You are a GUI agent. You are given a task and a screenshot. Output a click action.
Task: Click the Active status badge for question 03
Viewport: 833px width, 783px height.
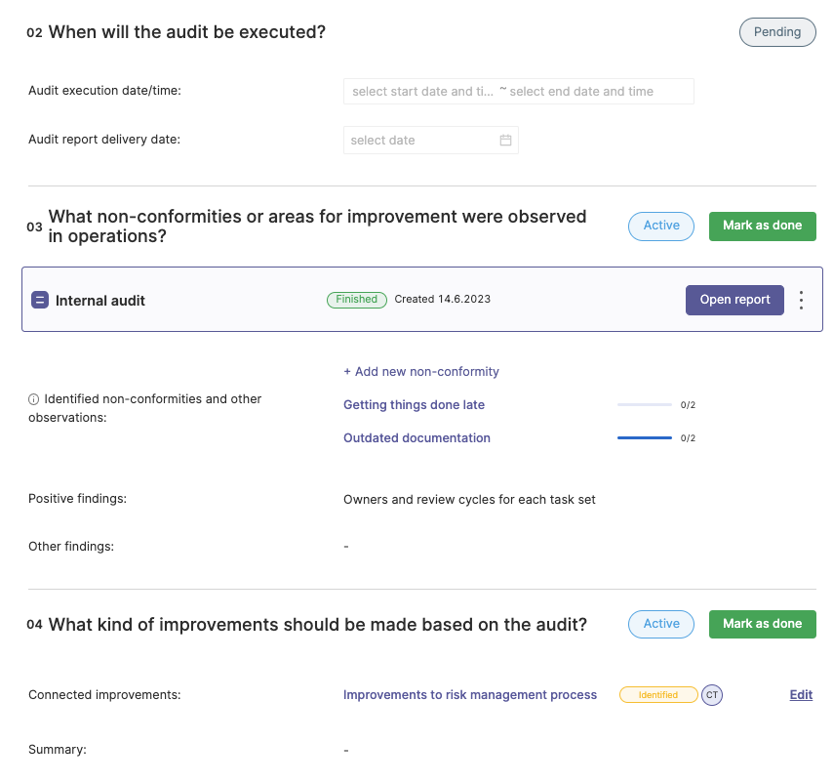coord(661,226)
